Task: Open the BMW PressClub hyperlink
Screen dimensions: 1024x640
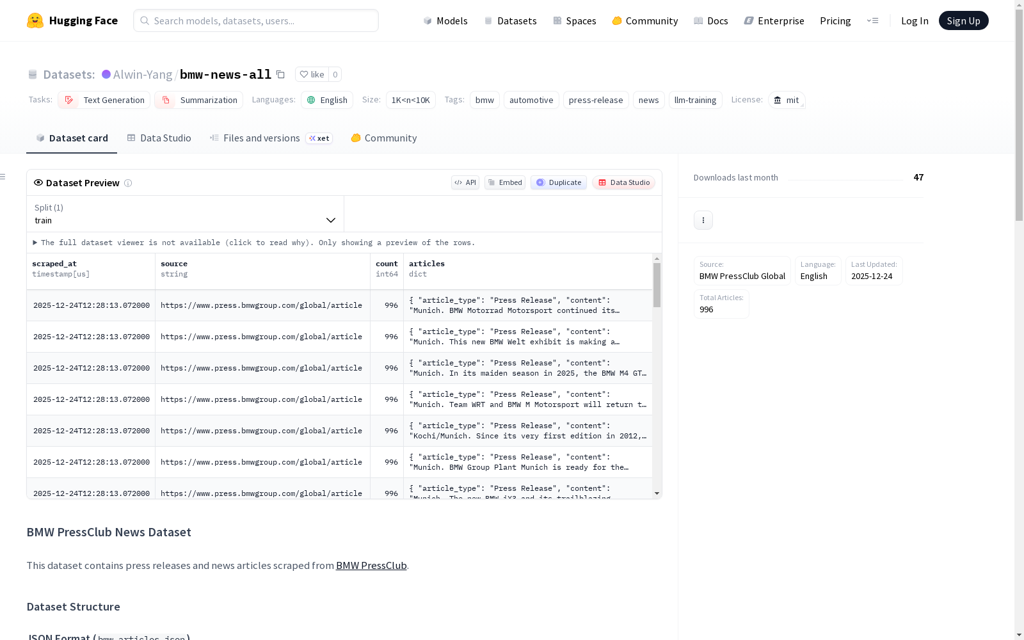Action: (371, 566)
